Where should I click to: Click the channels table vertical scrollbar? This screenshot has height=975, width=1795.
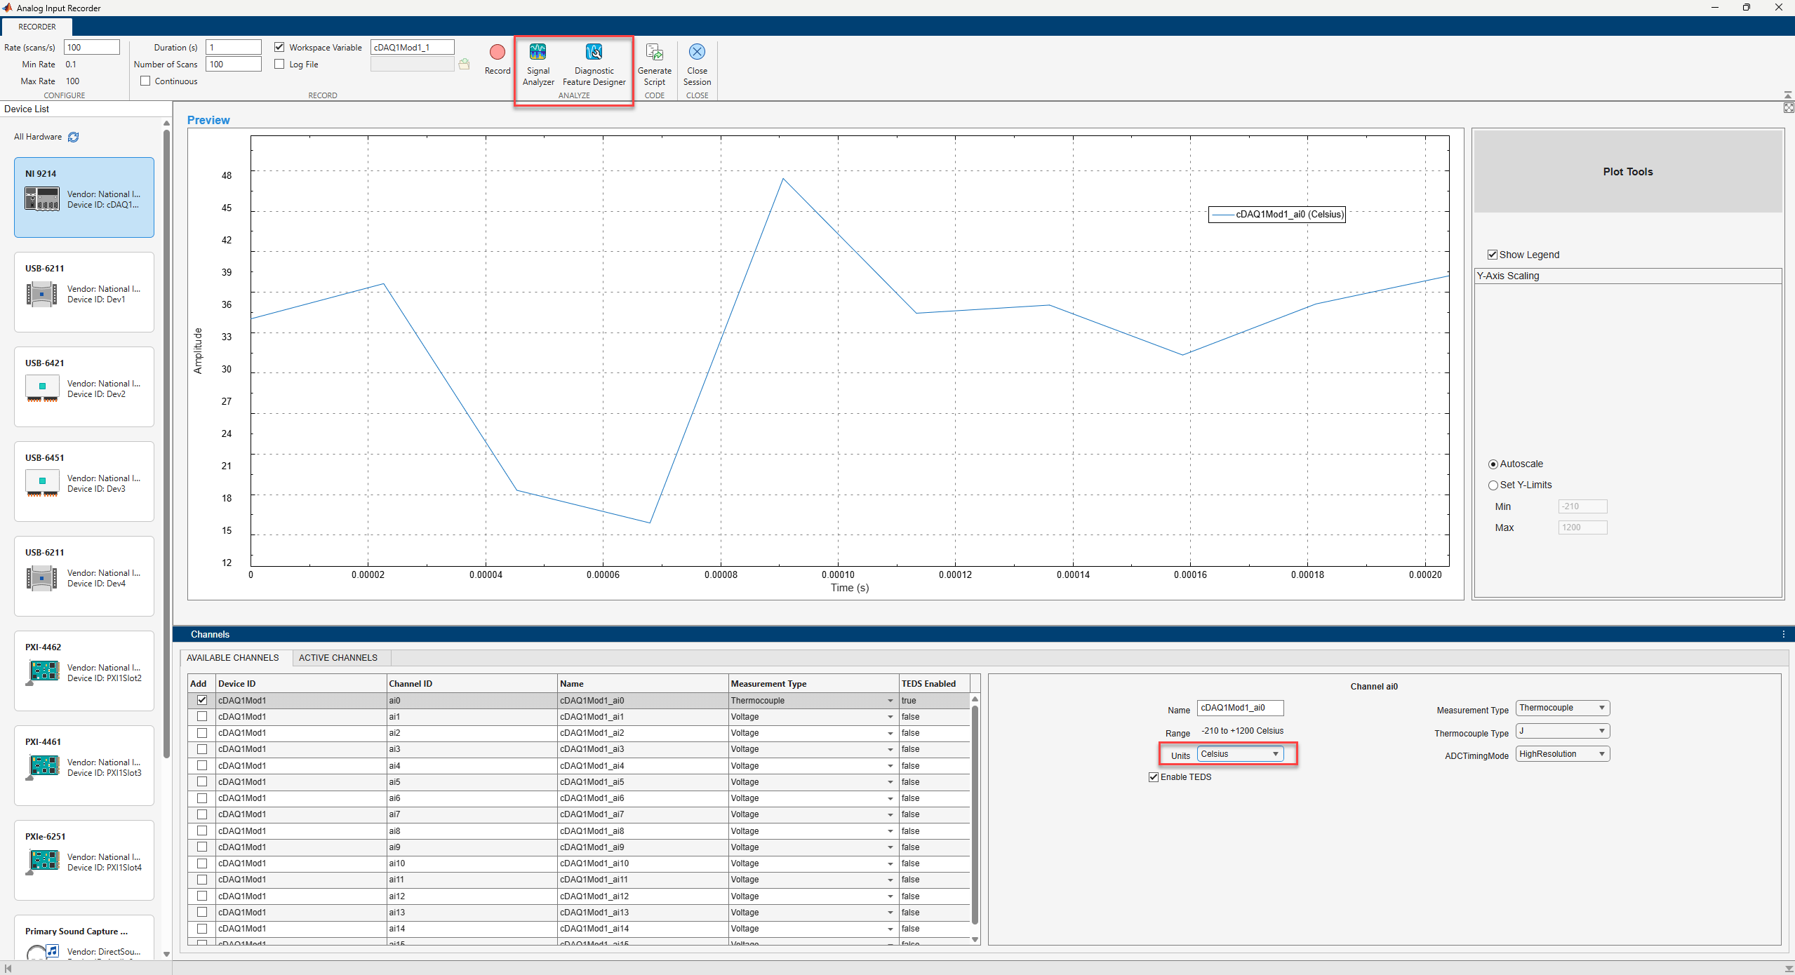pyautogui.click(x=975, y=814)
